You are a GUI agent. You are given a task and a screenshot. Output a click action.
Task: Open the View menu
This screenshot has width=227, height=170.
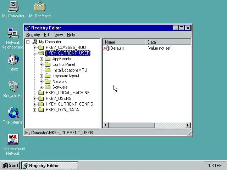(59, 35)
